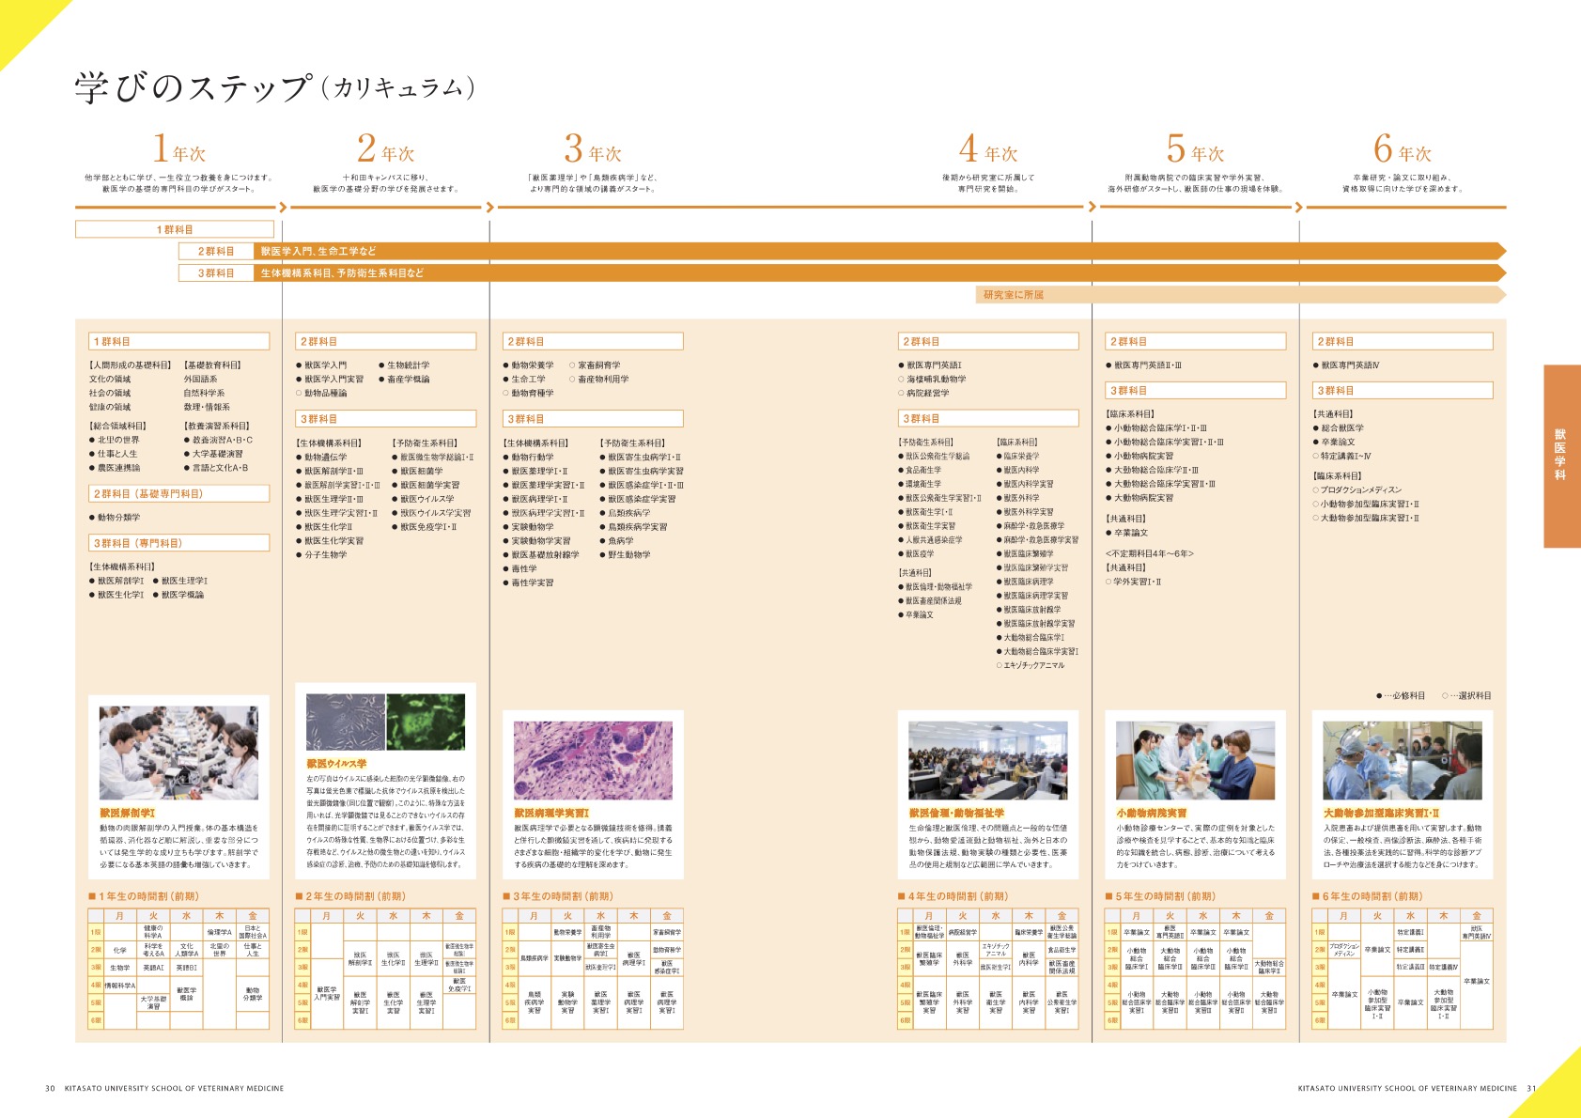1581x1118 pixels.
Task: Click the 獣医倫理・動物福祉学 caption heading
Action: (x=956, y=813)
